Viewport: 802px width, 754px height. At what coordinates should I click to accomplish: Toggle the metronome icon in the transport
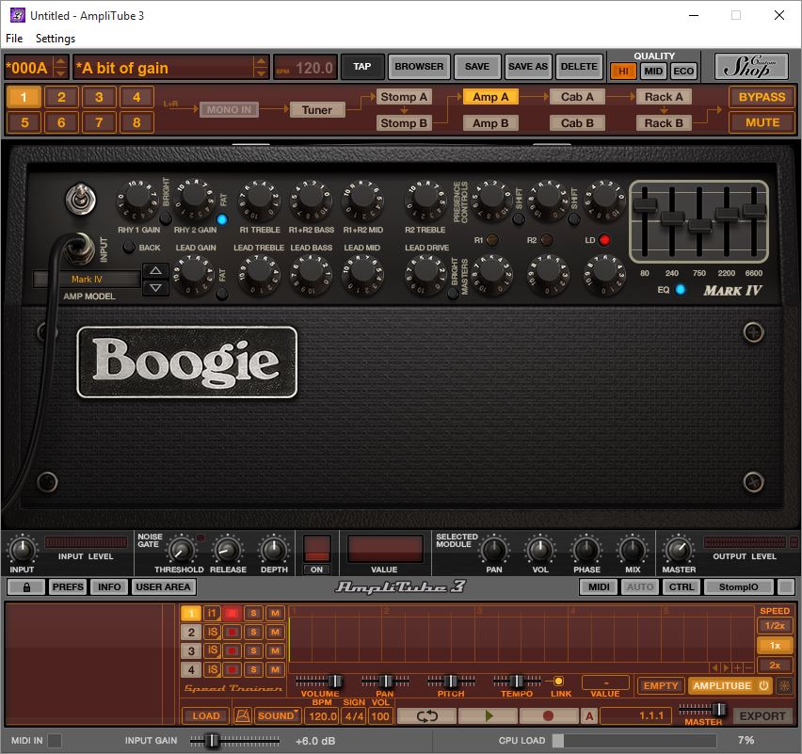[243, 715]
